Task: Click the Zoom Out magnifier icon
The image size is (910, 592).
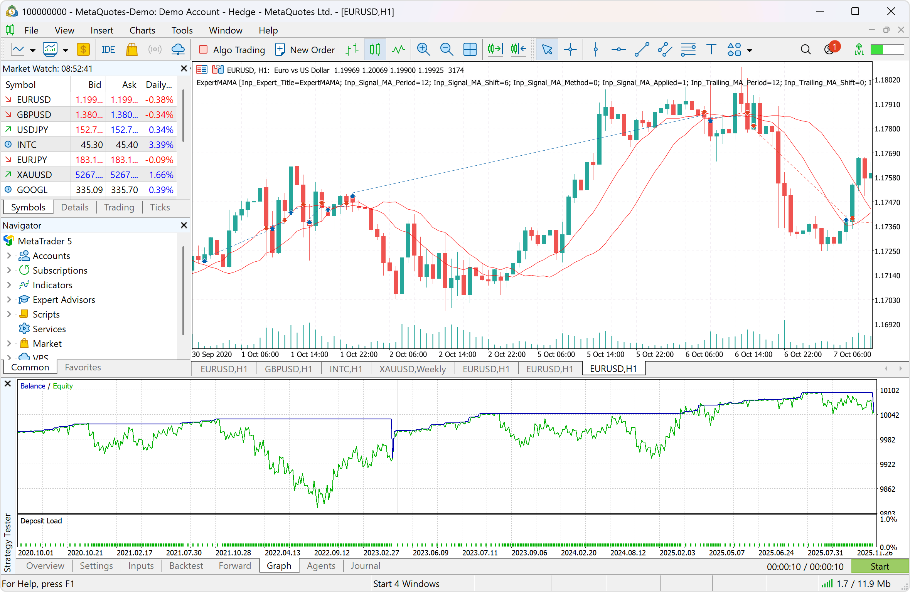Action: click(x=447, y=49)
